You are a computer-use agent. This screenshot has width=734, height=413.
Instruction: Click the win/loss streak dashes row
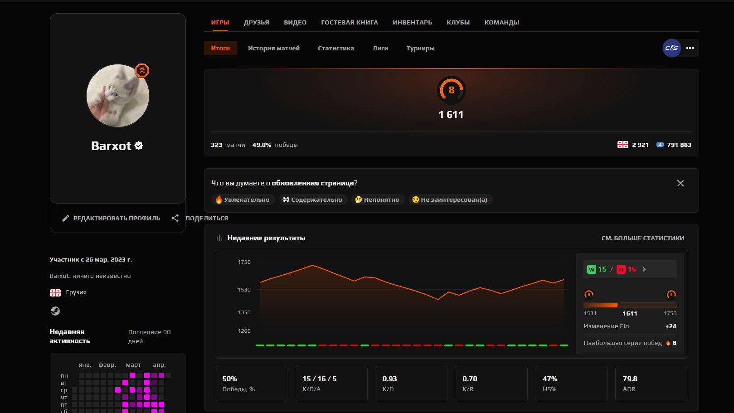click(412, 345)
